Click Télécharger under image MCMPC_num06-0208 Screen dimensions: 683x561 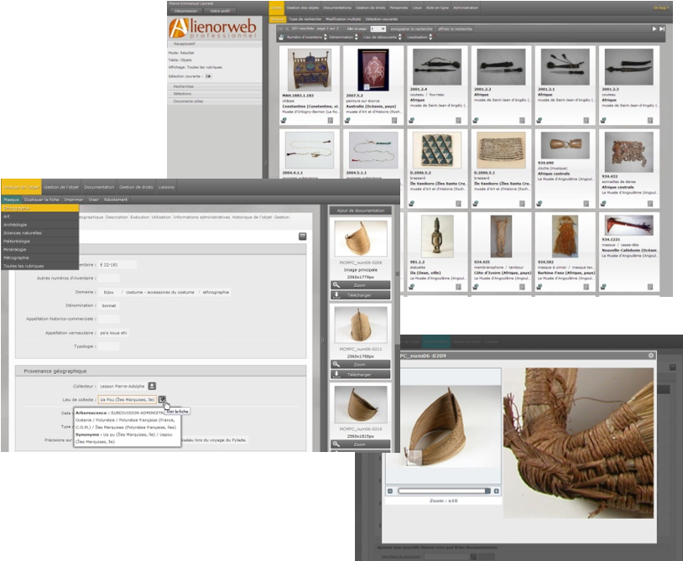click(x=361, y=294)
